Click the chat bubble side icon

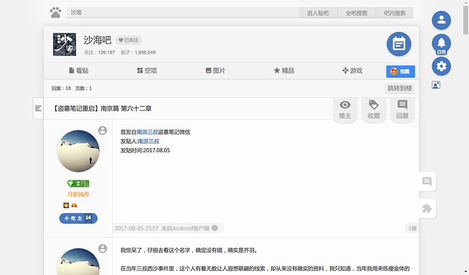point(427,181)
